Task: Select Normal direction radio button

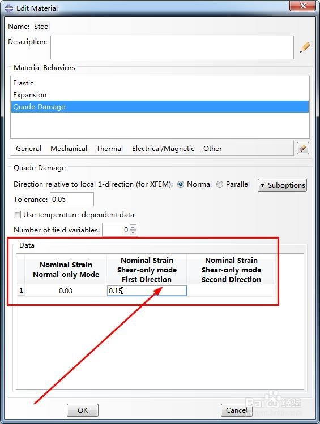Action: [x=181, y=184]
